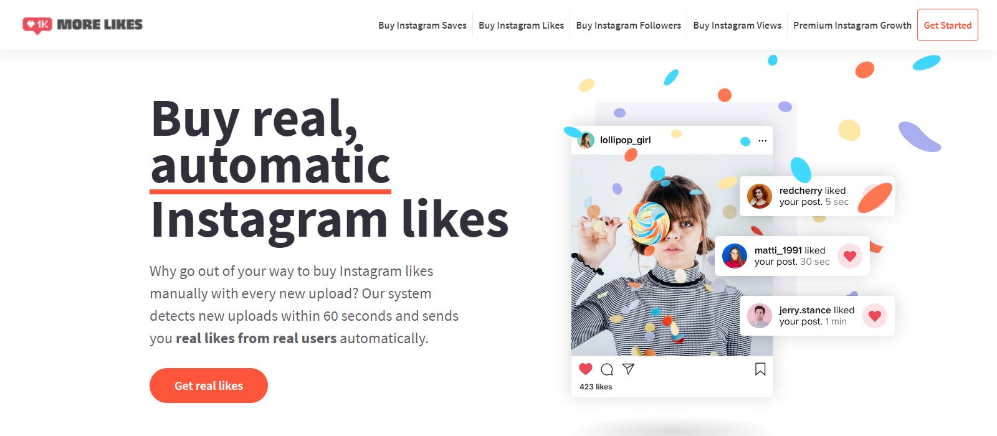The image size is (997, 436).
Task: Click redcherry's avatar in notification
Action: point(760,196)
